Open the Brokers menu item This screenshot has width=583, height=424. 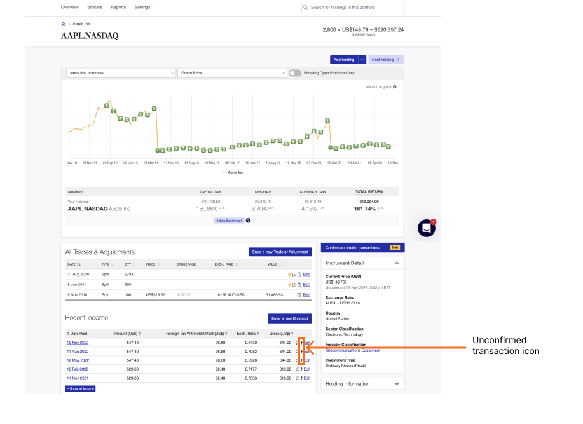coord(95,8)
